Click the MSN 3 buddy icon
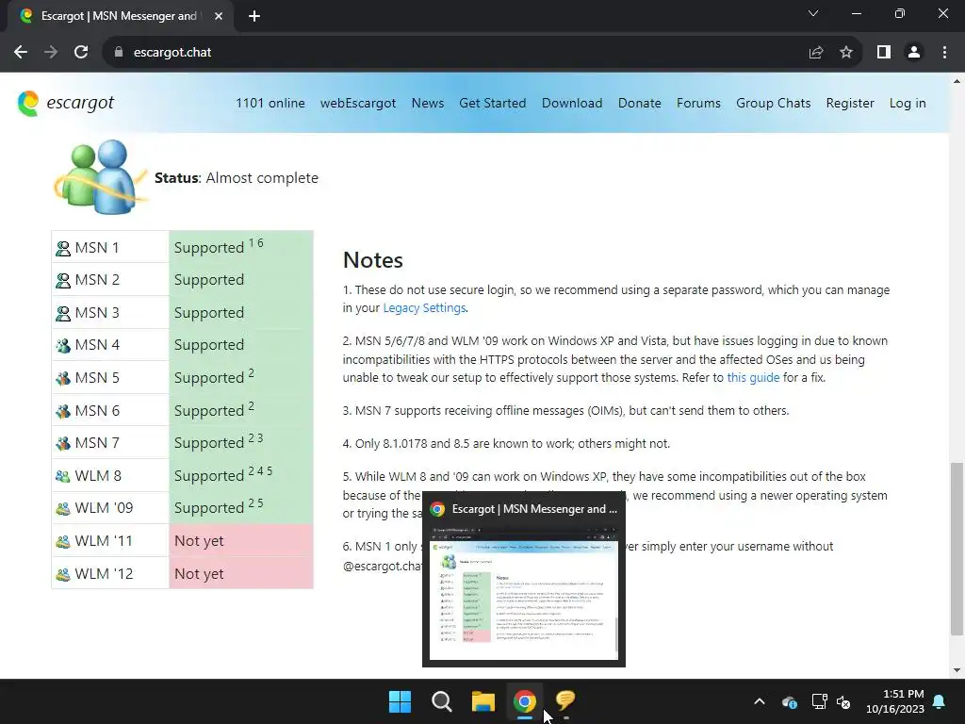Viewport: 965px width, 724px height. (63, 313)
